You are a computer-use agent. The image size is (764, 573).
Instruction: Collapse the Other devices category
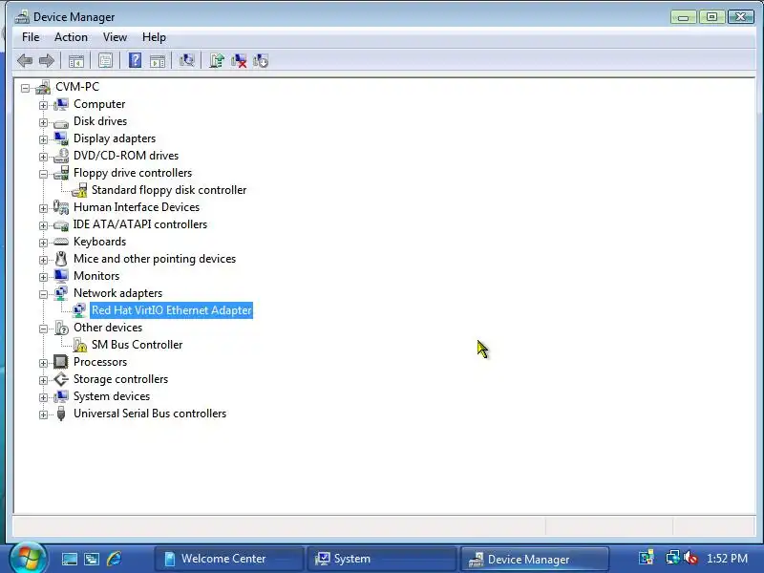pos(43,329)
